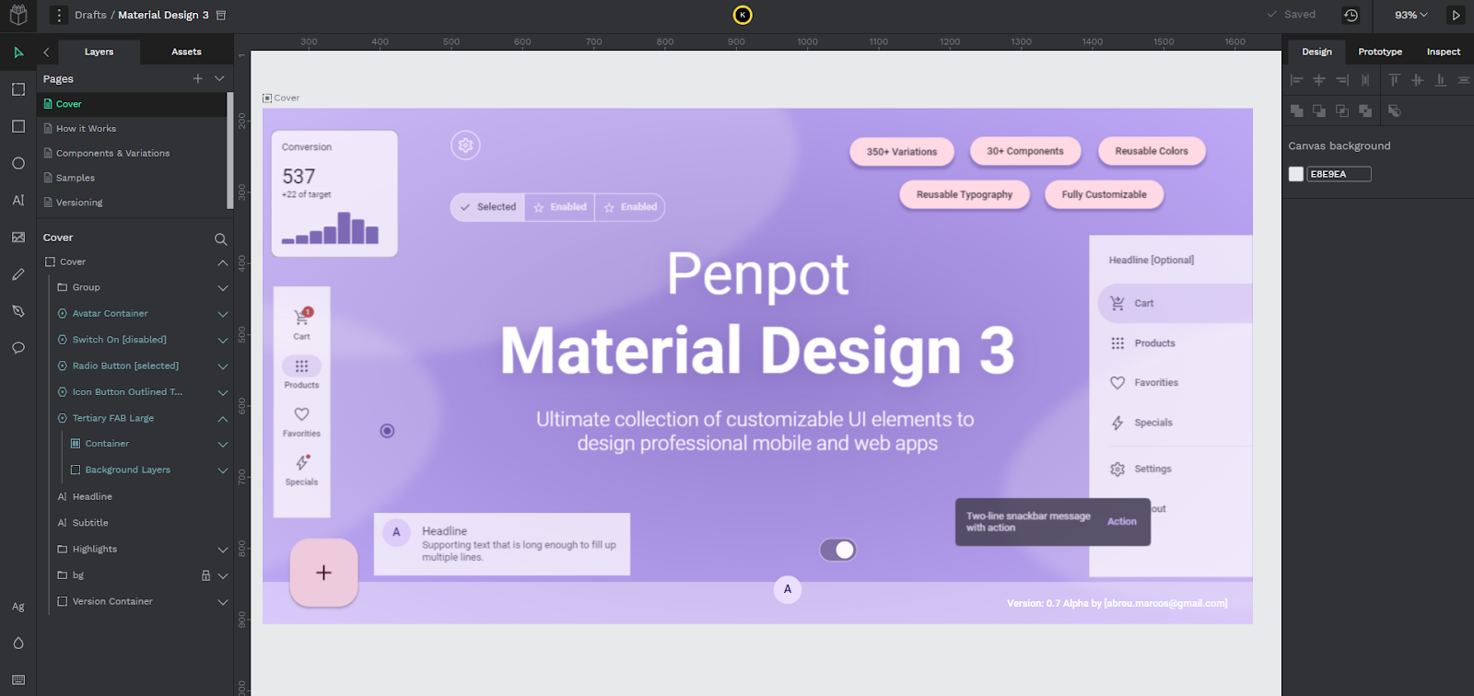1474x696 pixels.
Task: Expand Radio Button [selected] layer
Action: pyautogui.click(x=222, y=366)
